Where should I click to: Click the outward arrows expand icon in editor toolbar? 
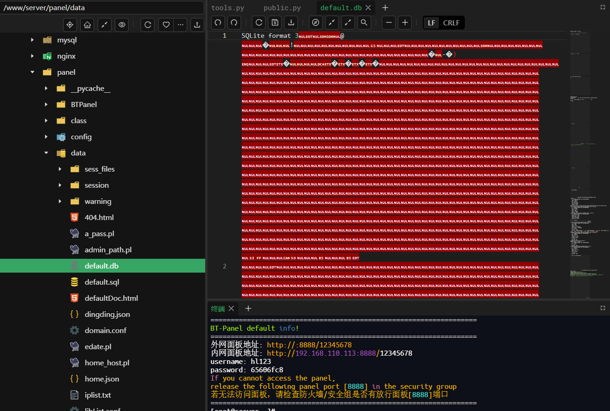348,23
